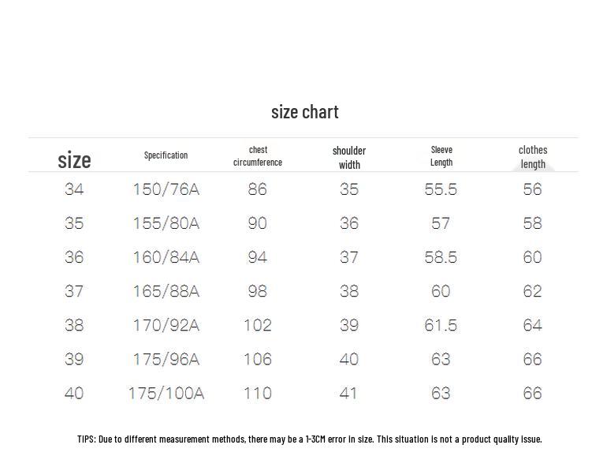Select the shoulder width header
The image size is (607, 456).
coord(349,158)
